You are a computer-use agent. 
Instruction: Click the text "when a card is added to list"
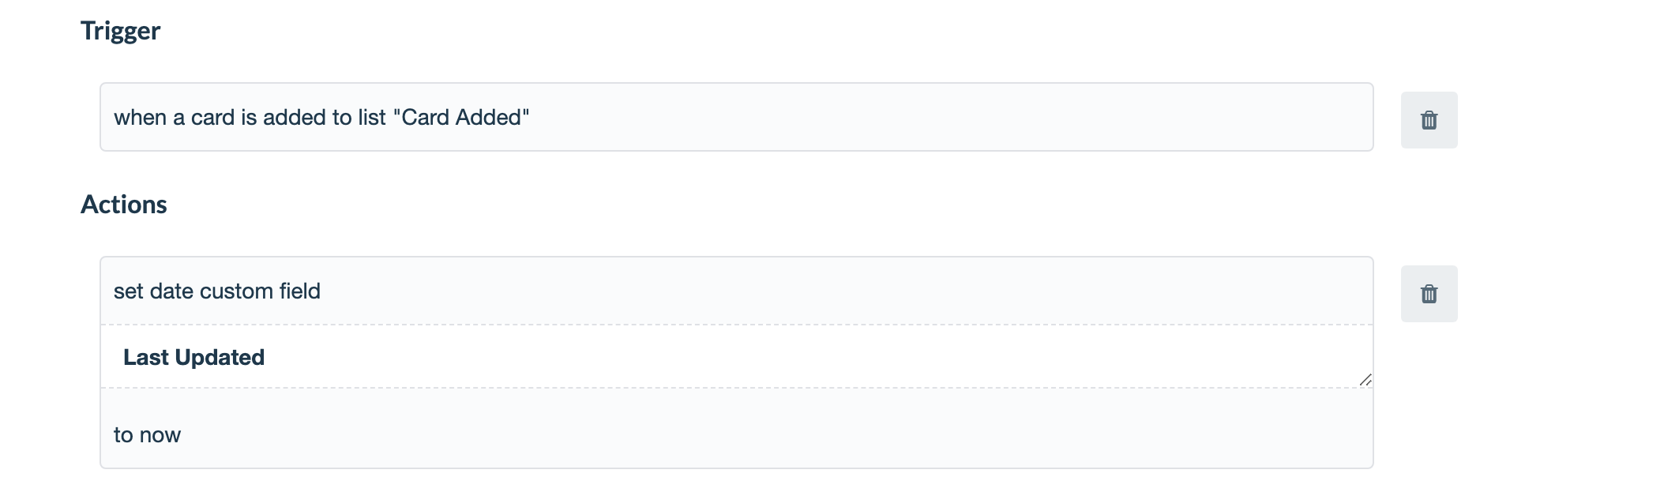pos(250,117)
